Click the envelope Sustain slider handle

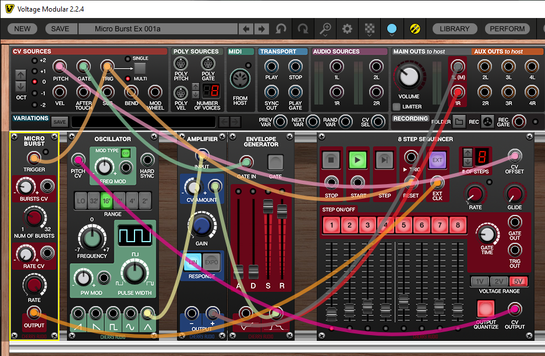point(268,206)
